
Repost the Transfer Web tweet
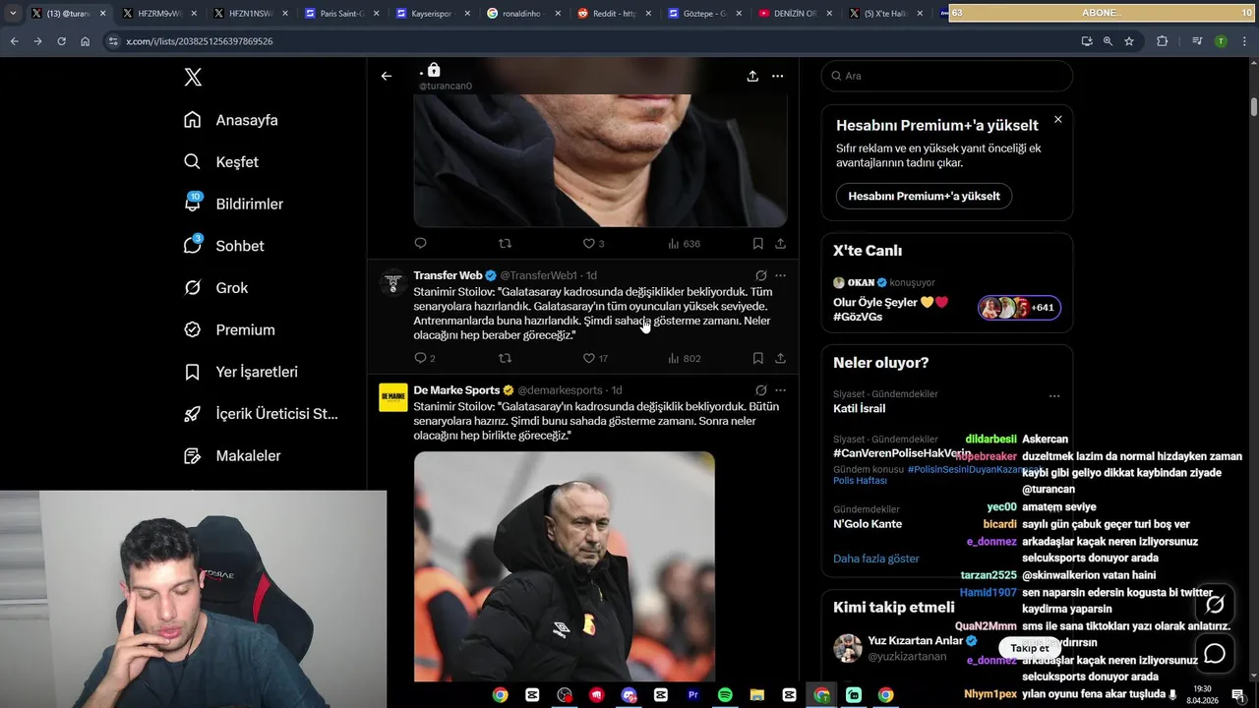pyautogui.click(x=505, y=359)
